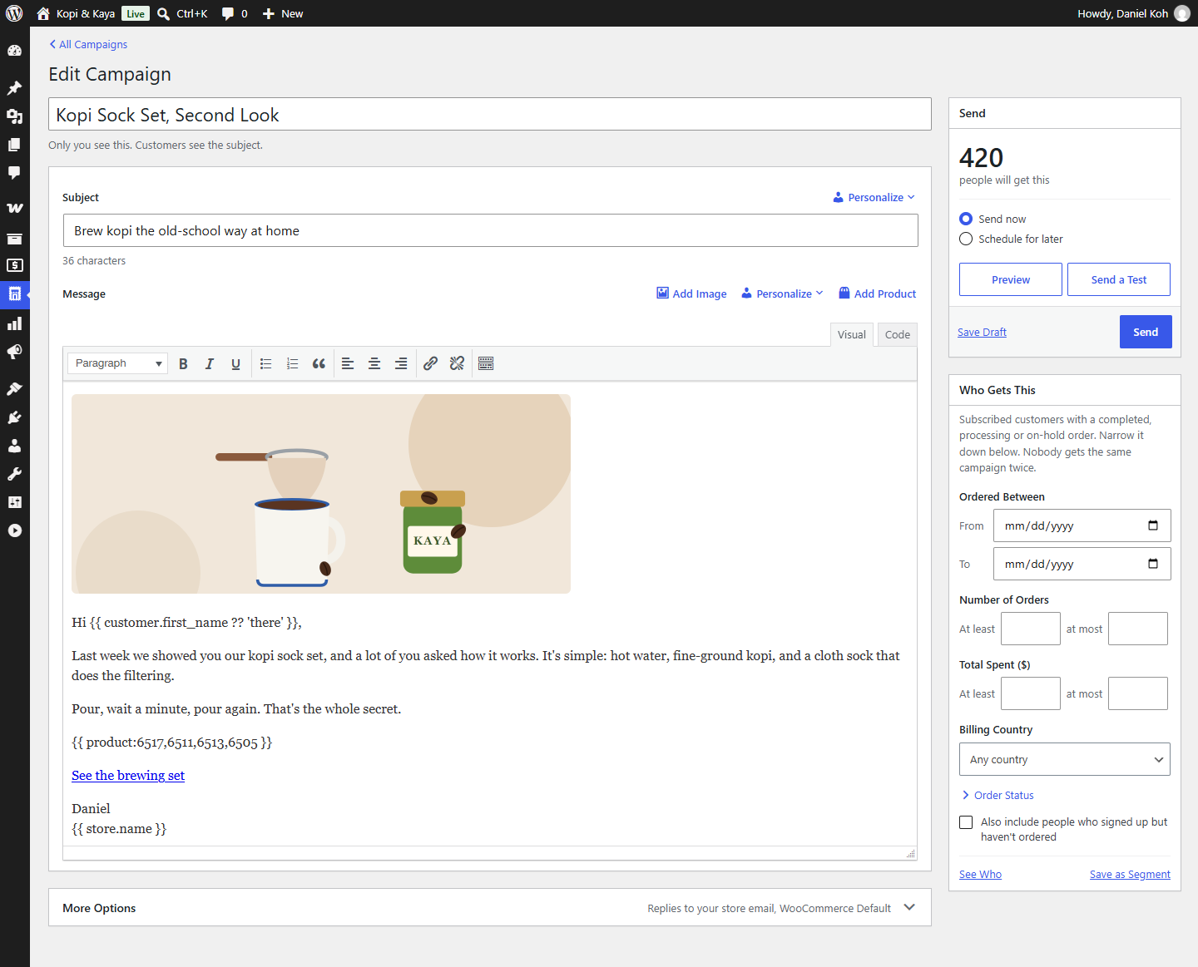Open the admin search (Ctrl+K)

(x=182, y=13)
